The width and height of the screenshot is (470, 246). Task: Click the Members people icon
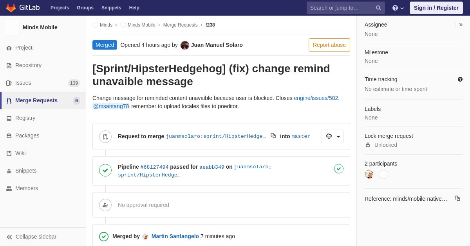(x=9, y=189)
